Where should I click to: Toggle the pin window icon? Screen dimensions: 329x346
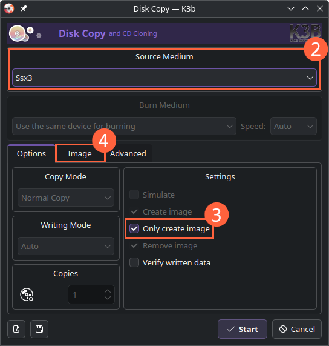[24, 8]
